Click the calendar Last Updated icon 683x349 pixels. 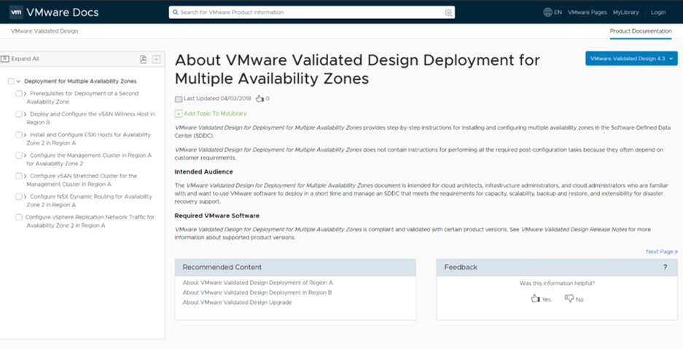(179, 99)
